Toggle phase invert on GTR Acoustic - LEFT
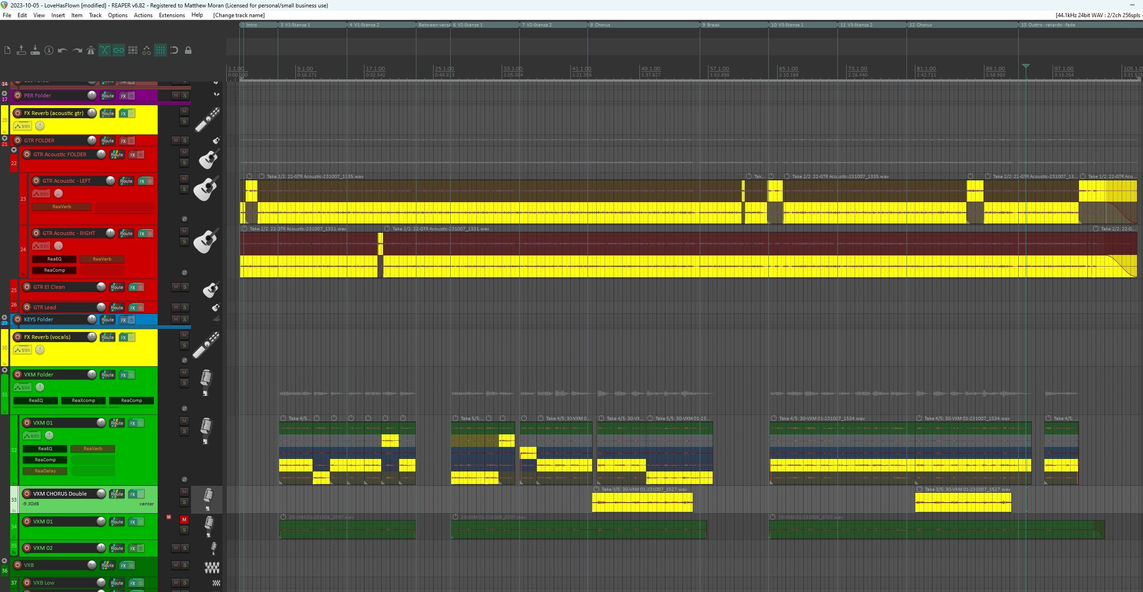The image size is (1143, 592). coord(184,219)
